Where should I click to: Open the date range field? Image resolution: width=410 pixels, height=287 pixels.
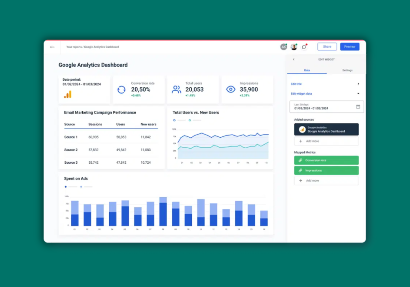point(327,107)
